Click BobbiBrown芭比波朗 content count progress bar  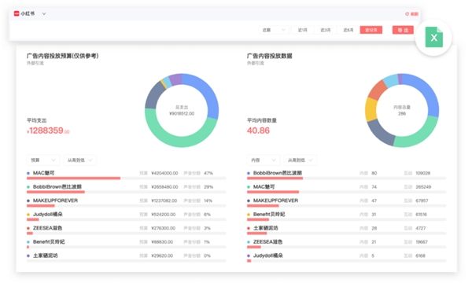pos(346,178)
